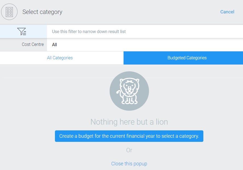Click the category grid icon in header
Image resolution: width=243 pixels, height=170 pixels.
(x=9, y=12)
